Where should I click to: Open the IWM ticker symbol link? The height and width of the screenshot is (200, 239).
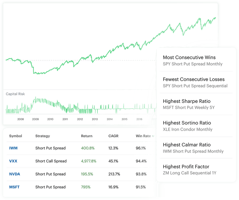point(13,148)
